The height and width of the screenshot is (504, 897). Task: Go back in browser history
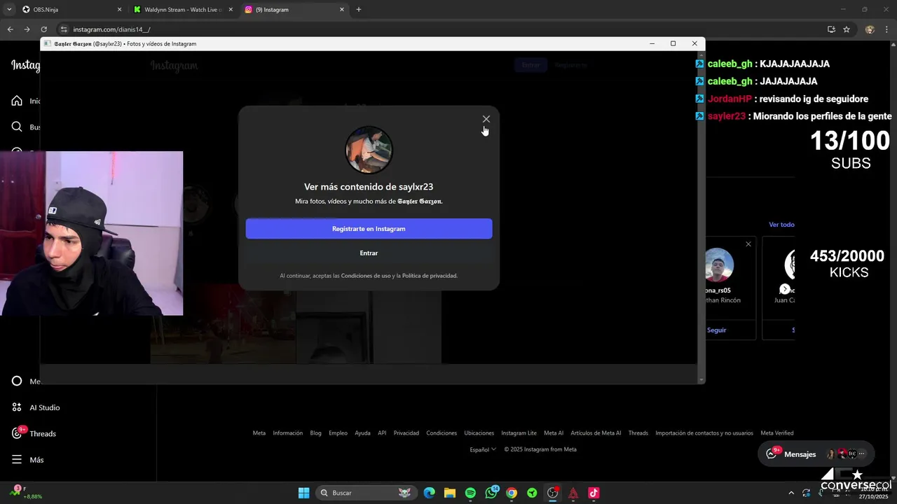(x=11, y=29)
